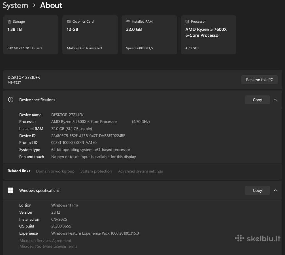Image resolution: width=285 pixels, height=255 pixels.
Task: Open the Graphics Card 12 GB card
Action: click(x=90, y=35)
